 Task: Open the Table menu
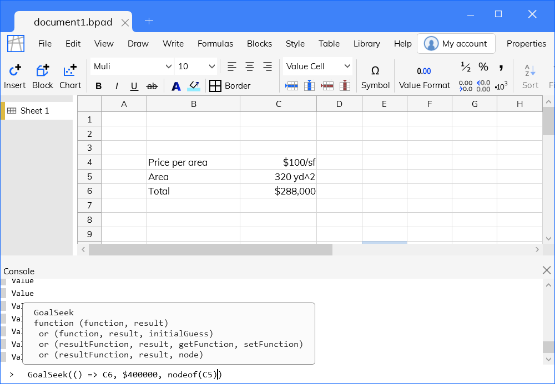click(x=329, y=44)
